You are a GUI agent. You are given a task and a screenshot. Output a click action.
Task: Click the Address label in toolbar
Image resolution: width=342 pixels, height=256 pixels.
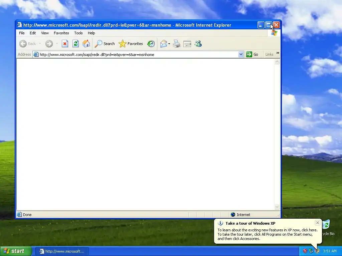(24, 54)
